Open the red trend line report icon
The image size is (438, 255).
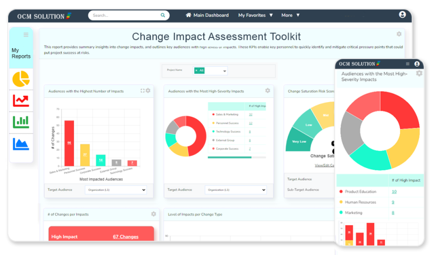pos(21,100)
